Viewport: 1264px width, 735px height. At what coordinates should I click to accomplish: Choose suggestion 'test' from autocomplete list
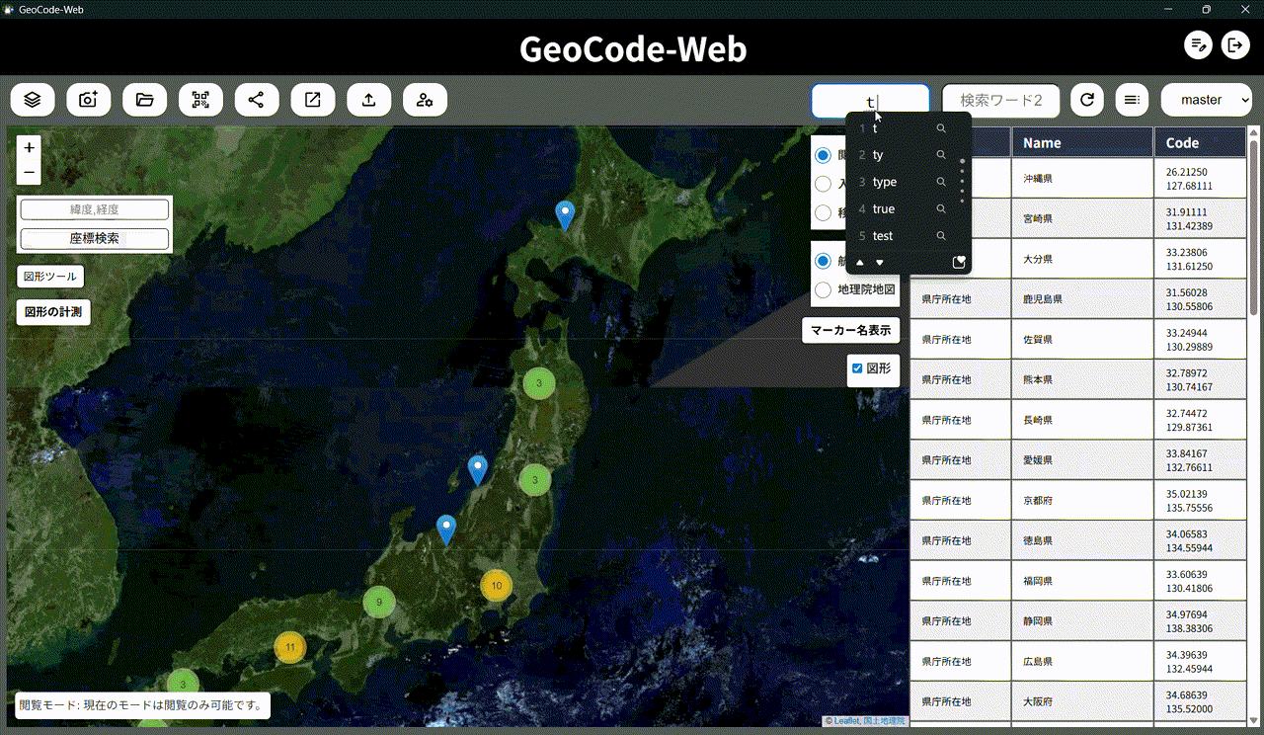pyautogui.click(x=882, y=236)
